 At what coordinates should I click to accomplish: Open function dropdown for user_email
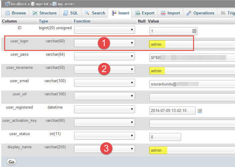point(105,83)
